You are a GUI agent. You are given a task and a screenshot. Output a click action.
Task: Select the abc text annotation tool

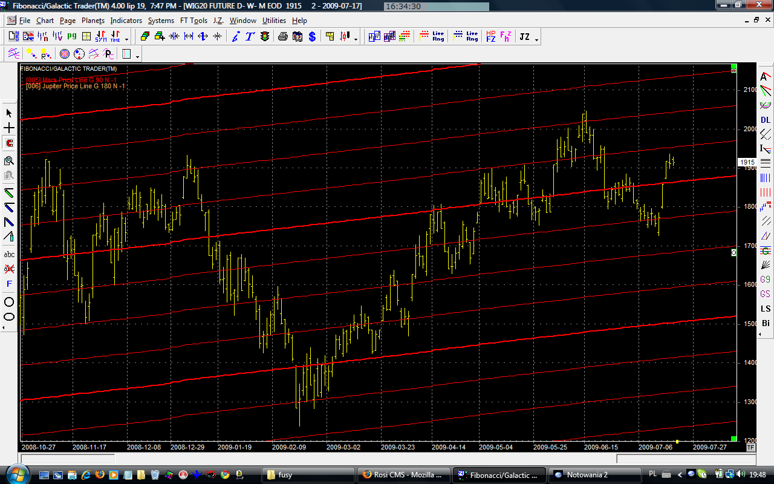pyautogui.click(x=9, y=254)
